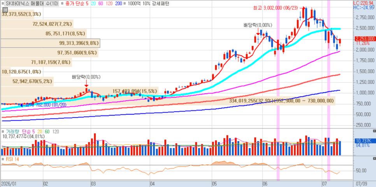Screen dimensions: 376x187
Task: Close the RSI panel using its corner button
Action: [x=374, y=159]
